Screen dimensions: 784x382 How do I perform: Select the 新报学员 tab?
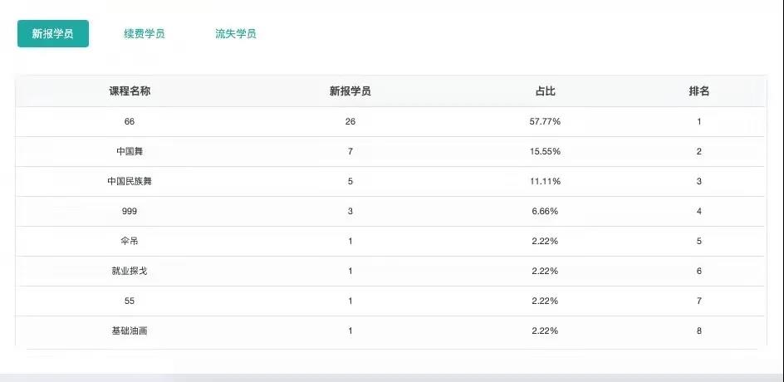coord(53,34)
